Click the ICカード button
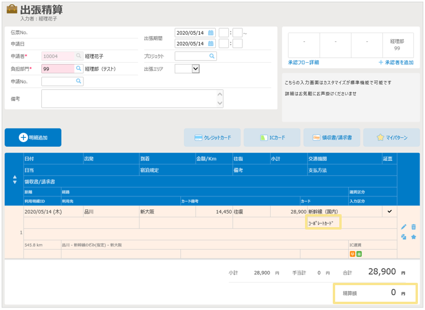The width and height of the screenshot is (425, 310). (272, 138)
